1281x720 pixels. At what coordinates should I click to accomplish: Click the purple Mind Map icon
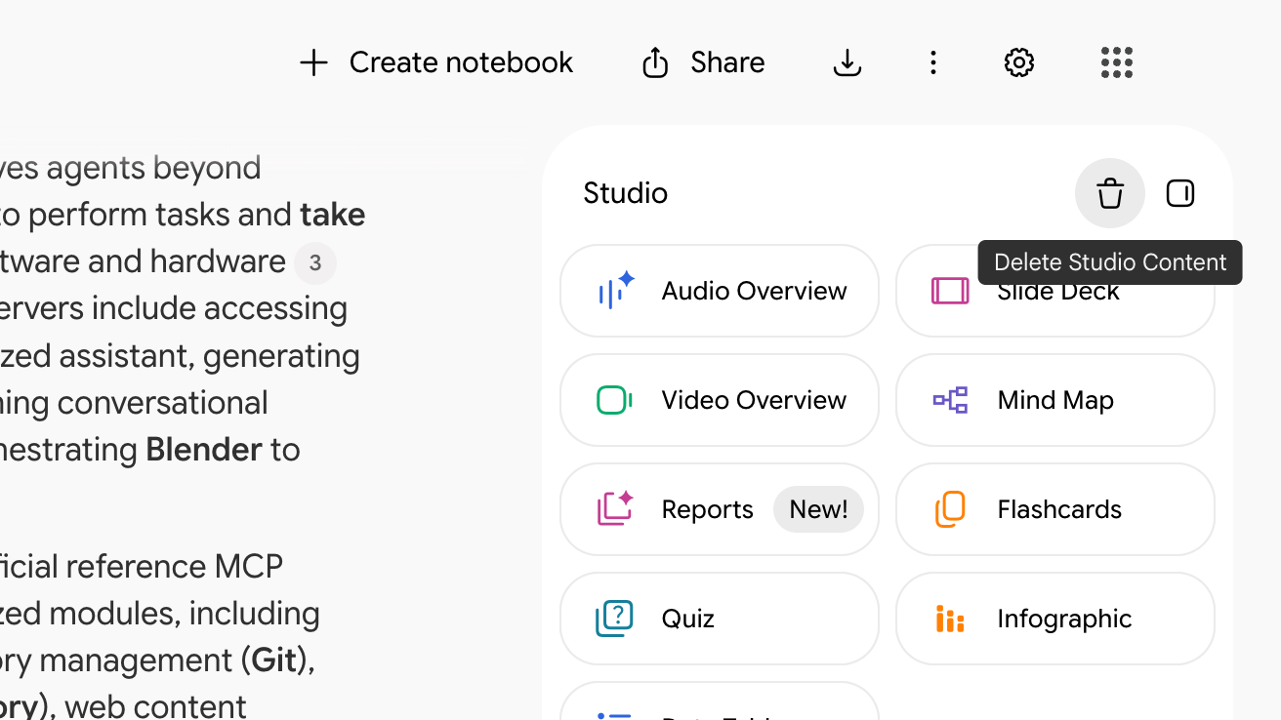pyautogui.click(x=950, y=400)
